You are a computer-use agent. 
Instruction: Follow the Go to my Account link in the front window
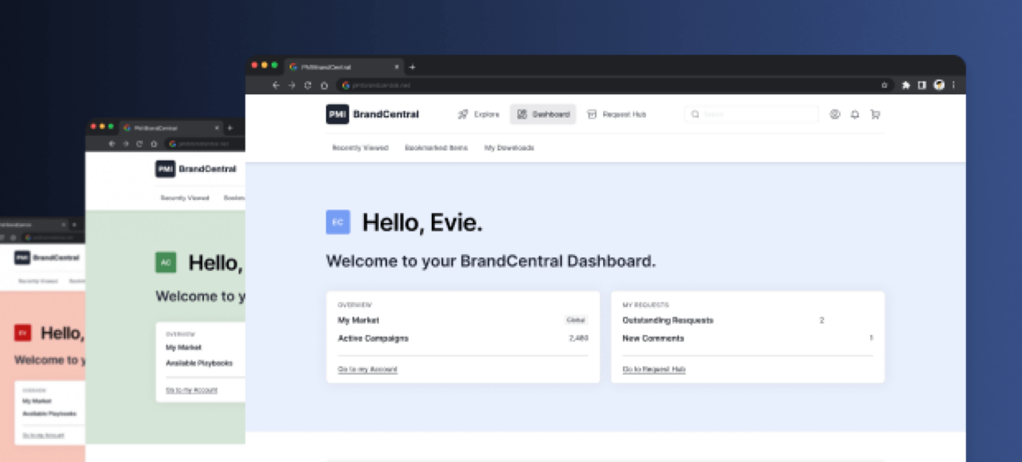pyautogui.click(x=367, y=369)
